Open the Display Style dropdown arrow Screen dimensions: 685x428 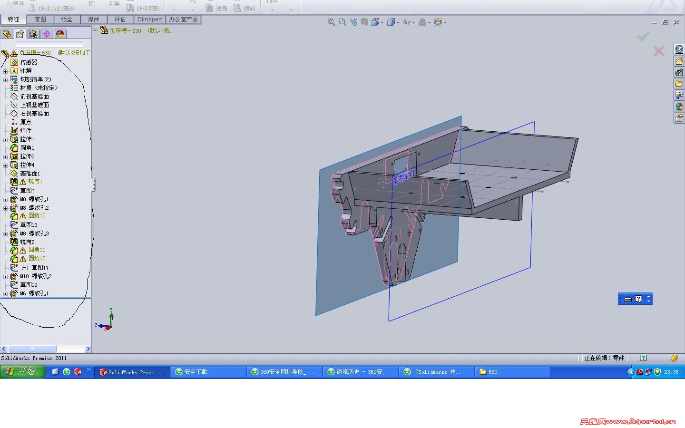click(x=398, y=22)
